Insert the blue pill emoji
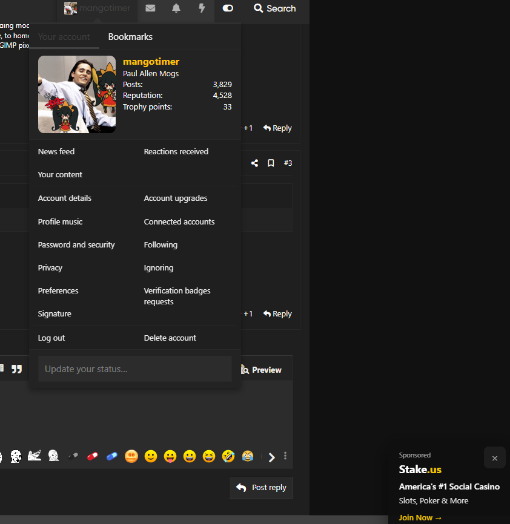510x524 pixels. (x=112, y=456)
